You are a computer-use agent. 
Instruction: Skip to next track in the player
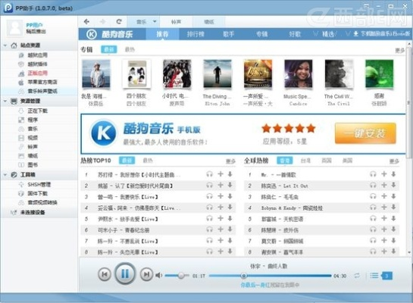coord(146,274)
